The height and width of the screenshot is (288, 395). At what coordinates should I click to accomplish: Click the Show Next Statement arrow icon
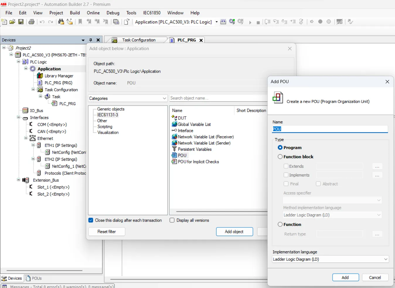coord(312,22)
